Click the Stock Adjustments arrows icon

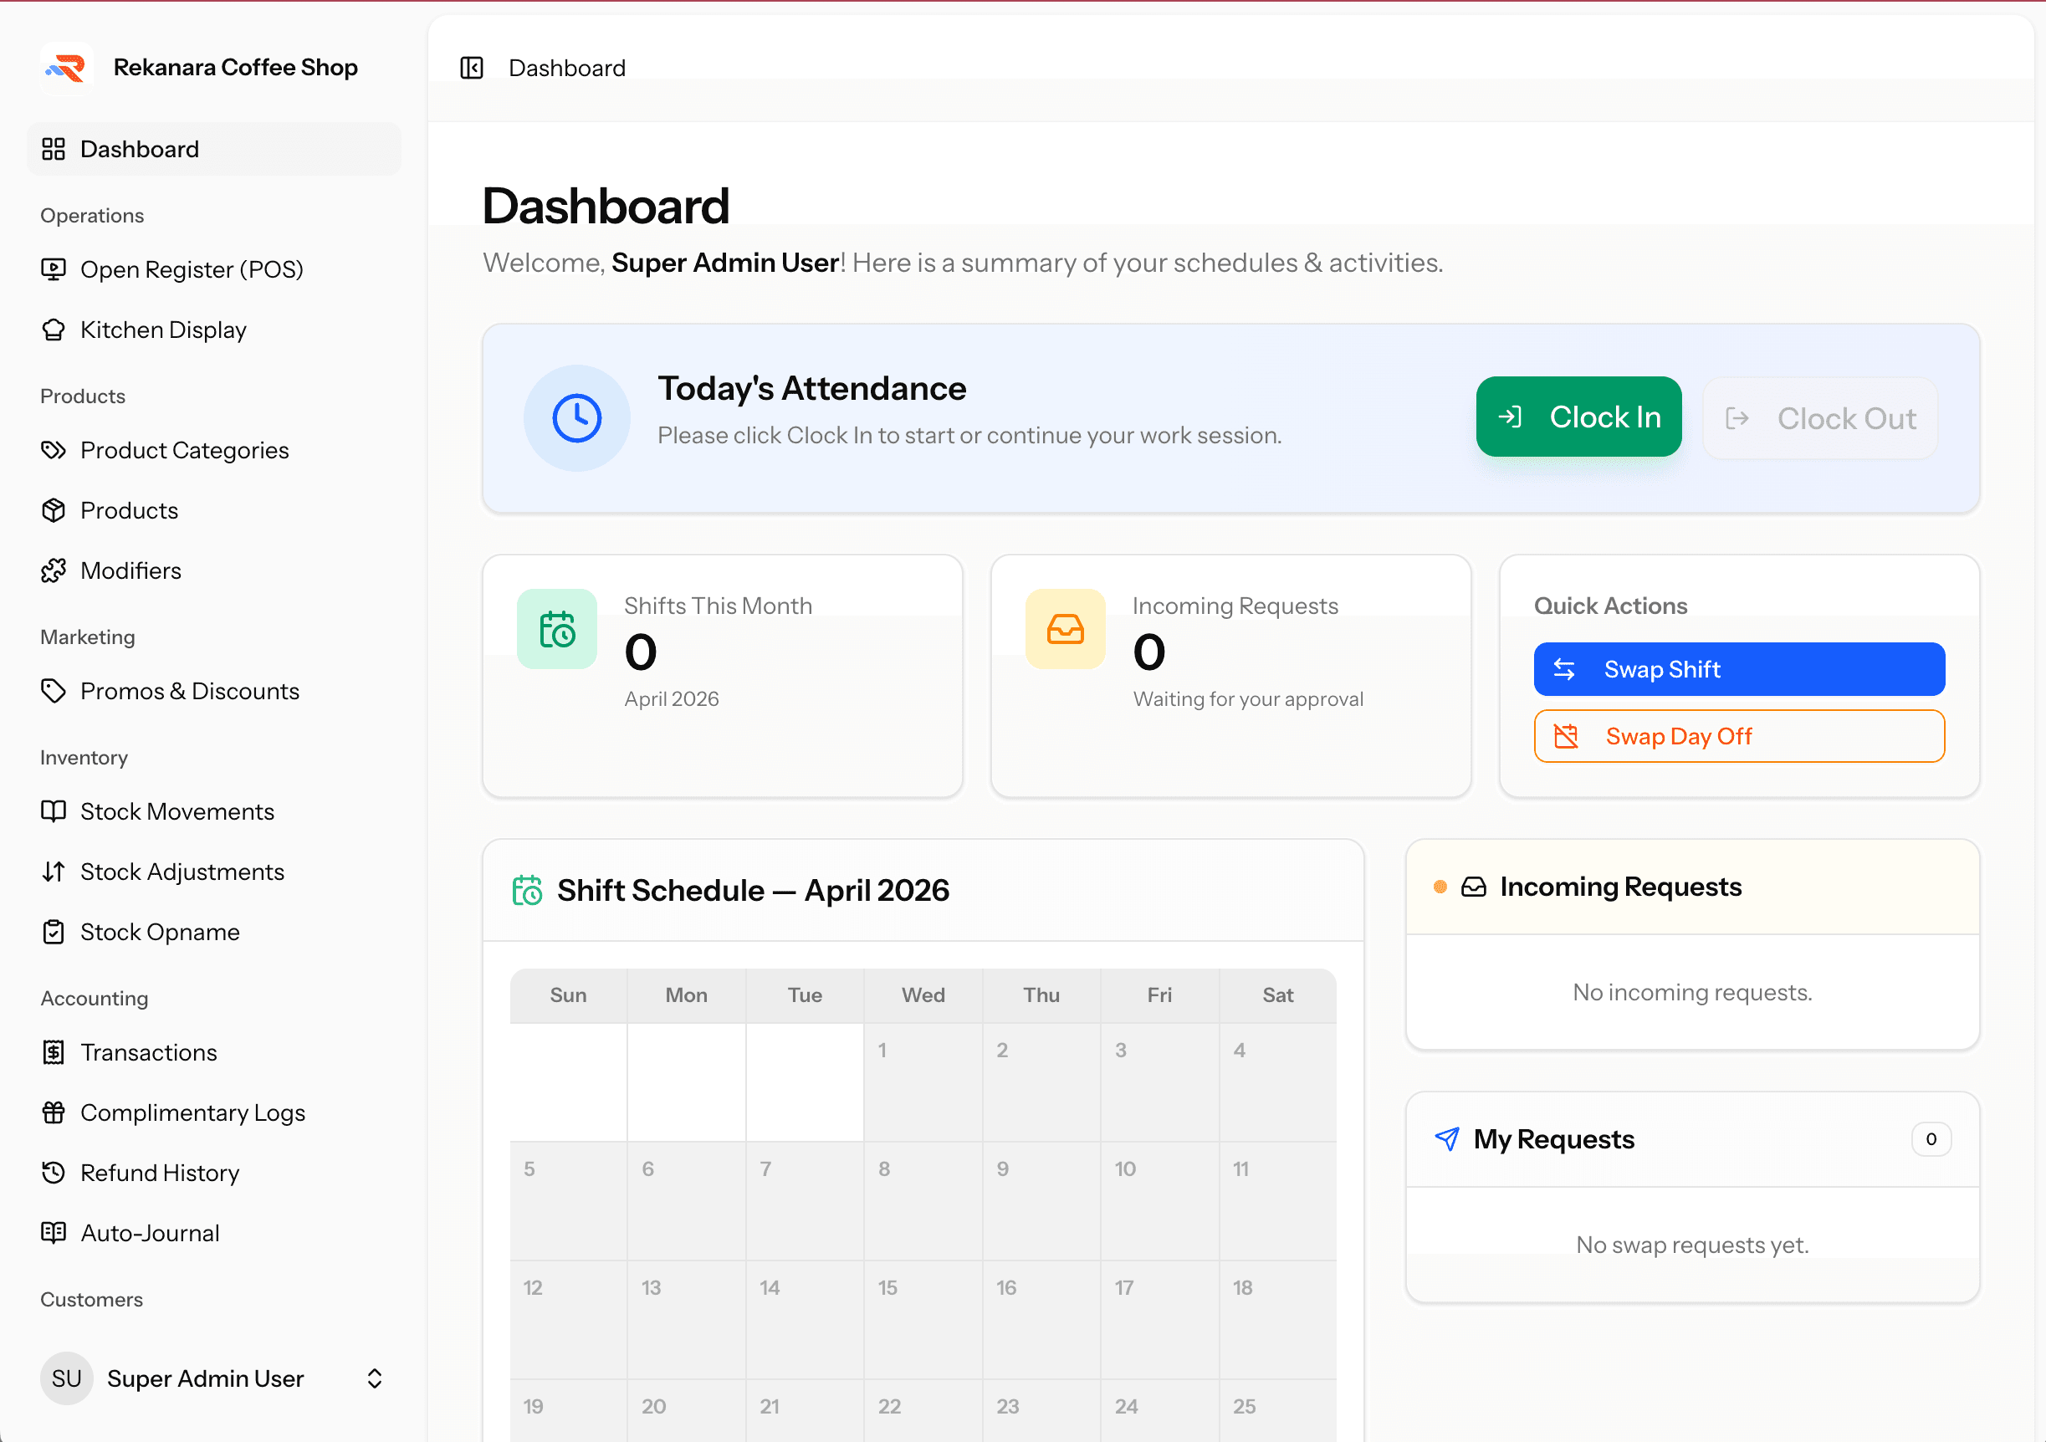[54, 872]
